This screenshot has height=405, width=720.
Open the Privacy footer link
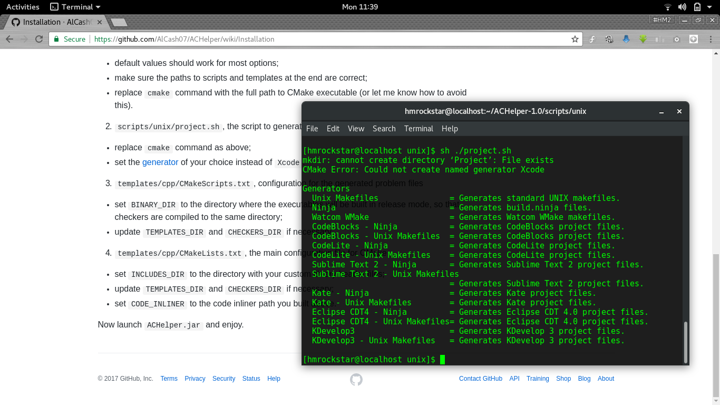point(195,379)
